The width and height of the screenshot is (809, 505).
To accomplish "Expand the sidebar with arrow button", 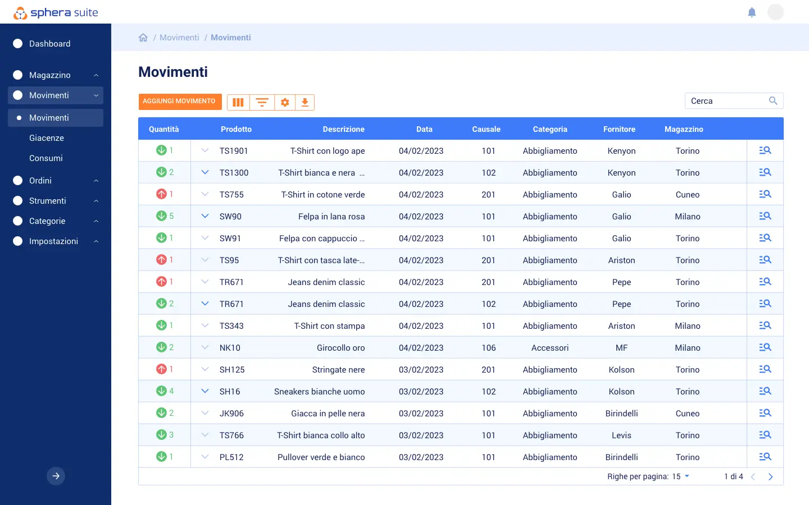I will coord(56,476).
